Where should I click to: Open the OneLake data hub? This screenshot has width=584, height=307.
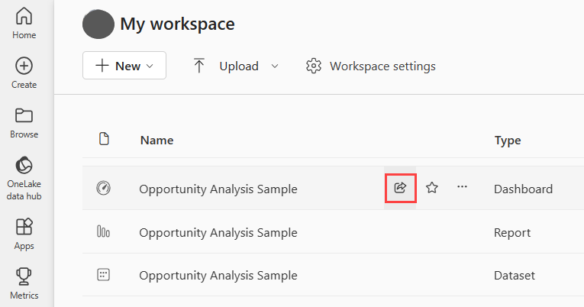[24, 178]
